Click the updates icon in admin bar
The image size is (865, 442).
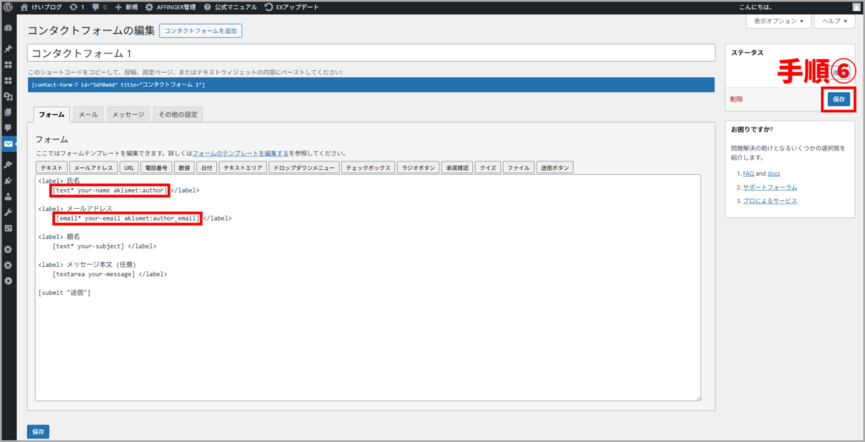tap(76, 7)
